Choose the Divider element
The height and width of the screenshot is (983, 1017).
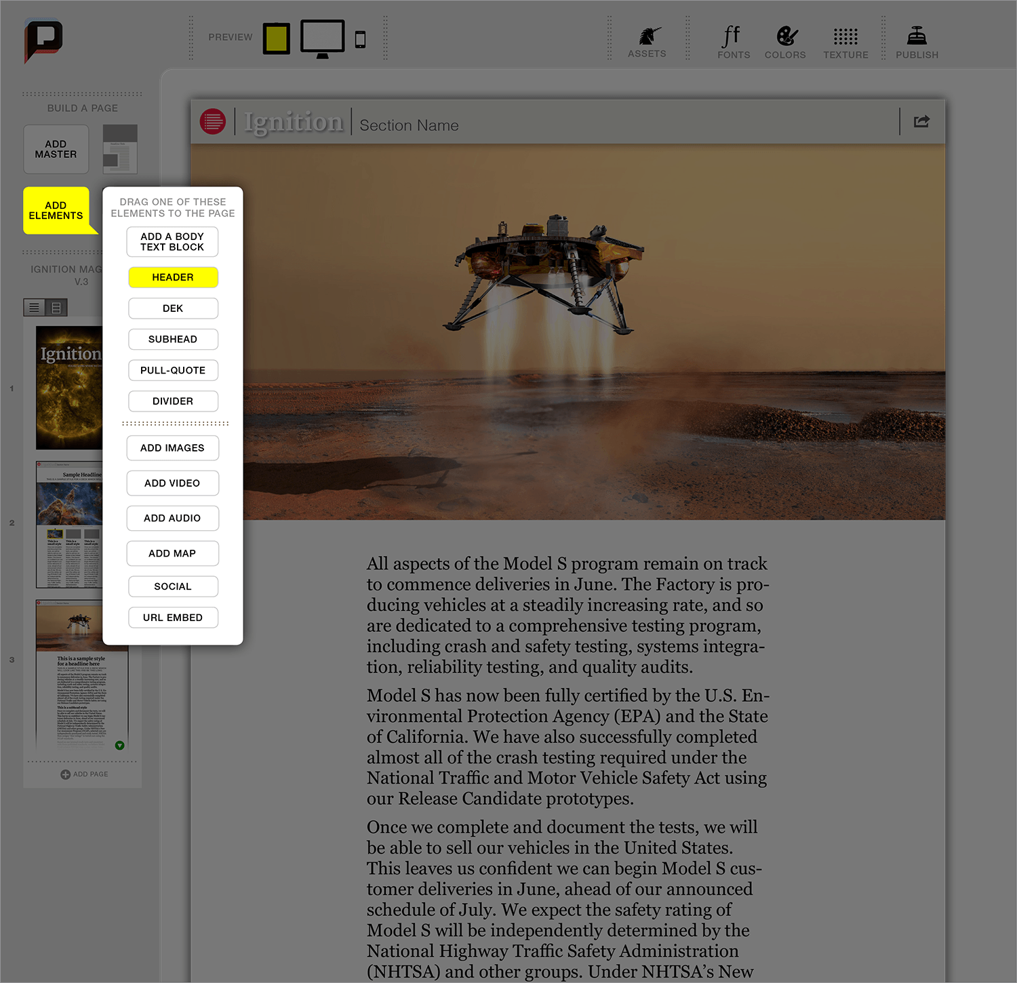tap(173, 401)
